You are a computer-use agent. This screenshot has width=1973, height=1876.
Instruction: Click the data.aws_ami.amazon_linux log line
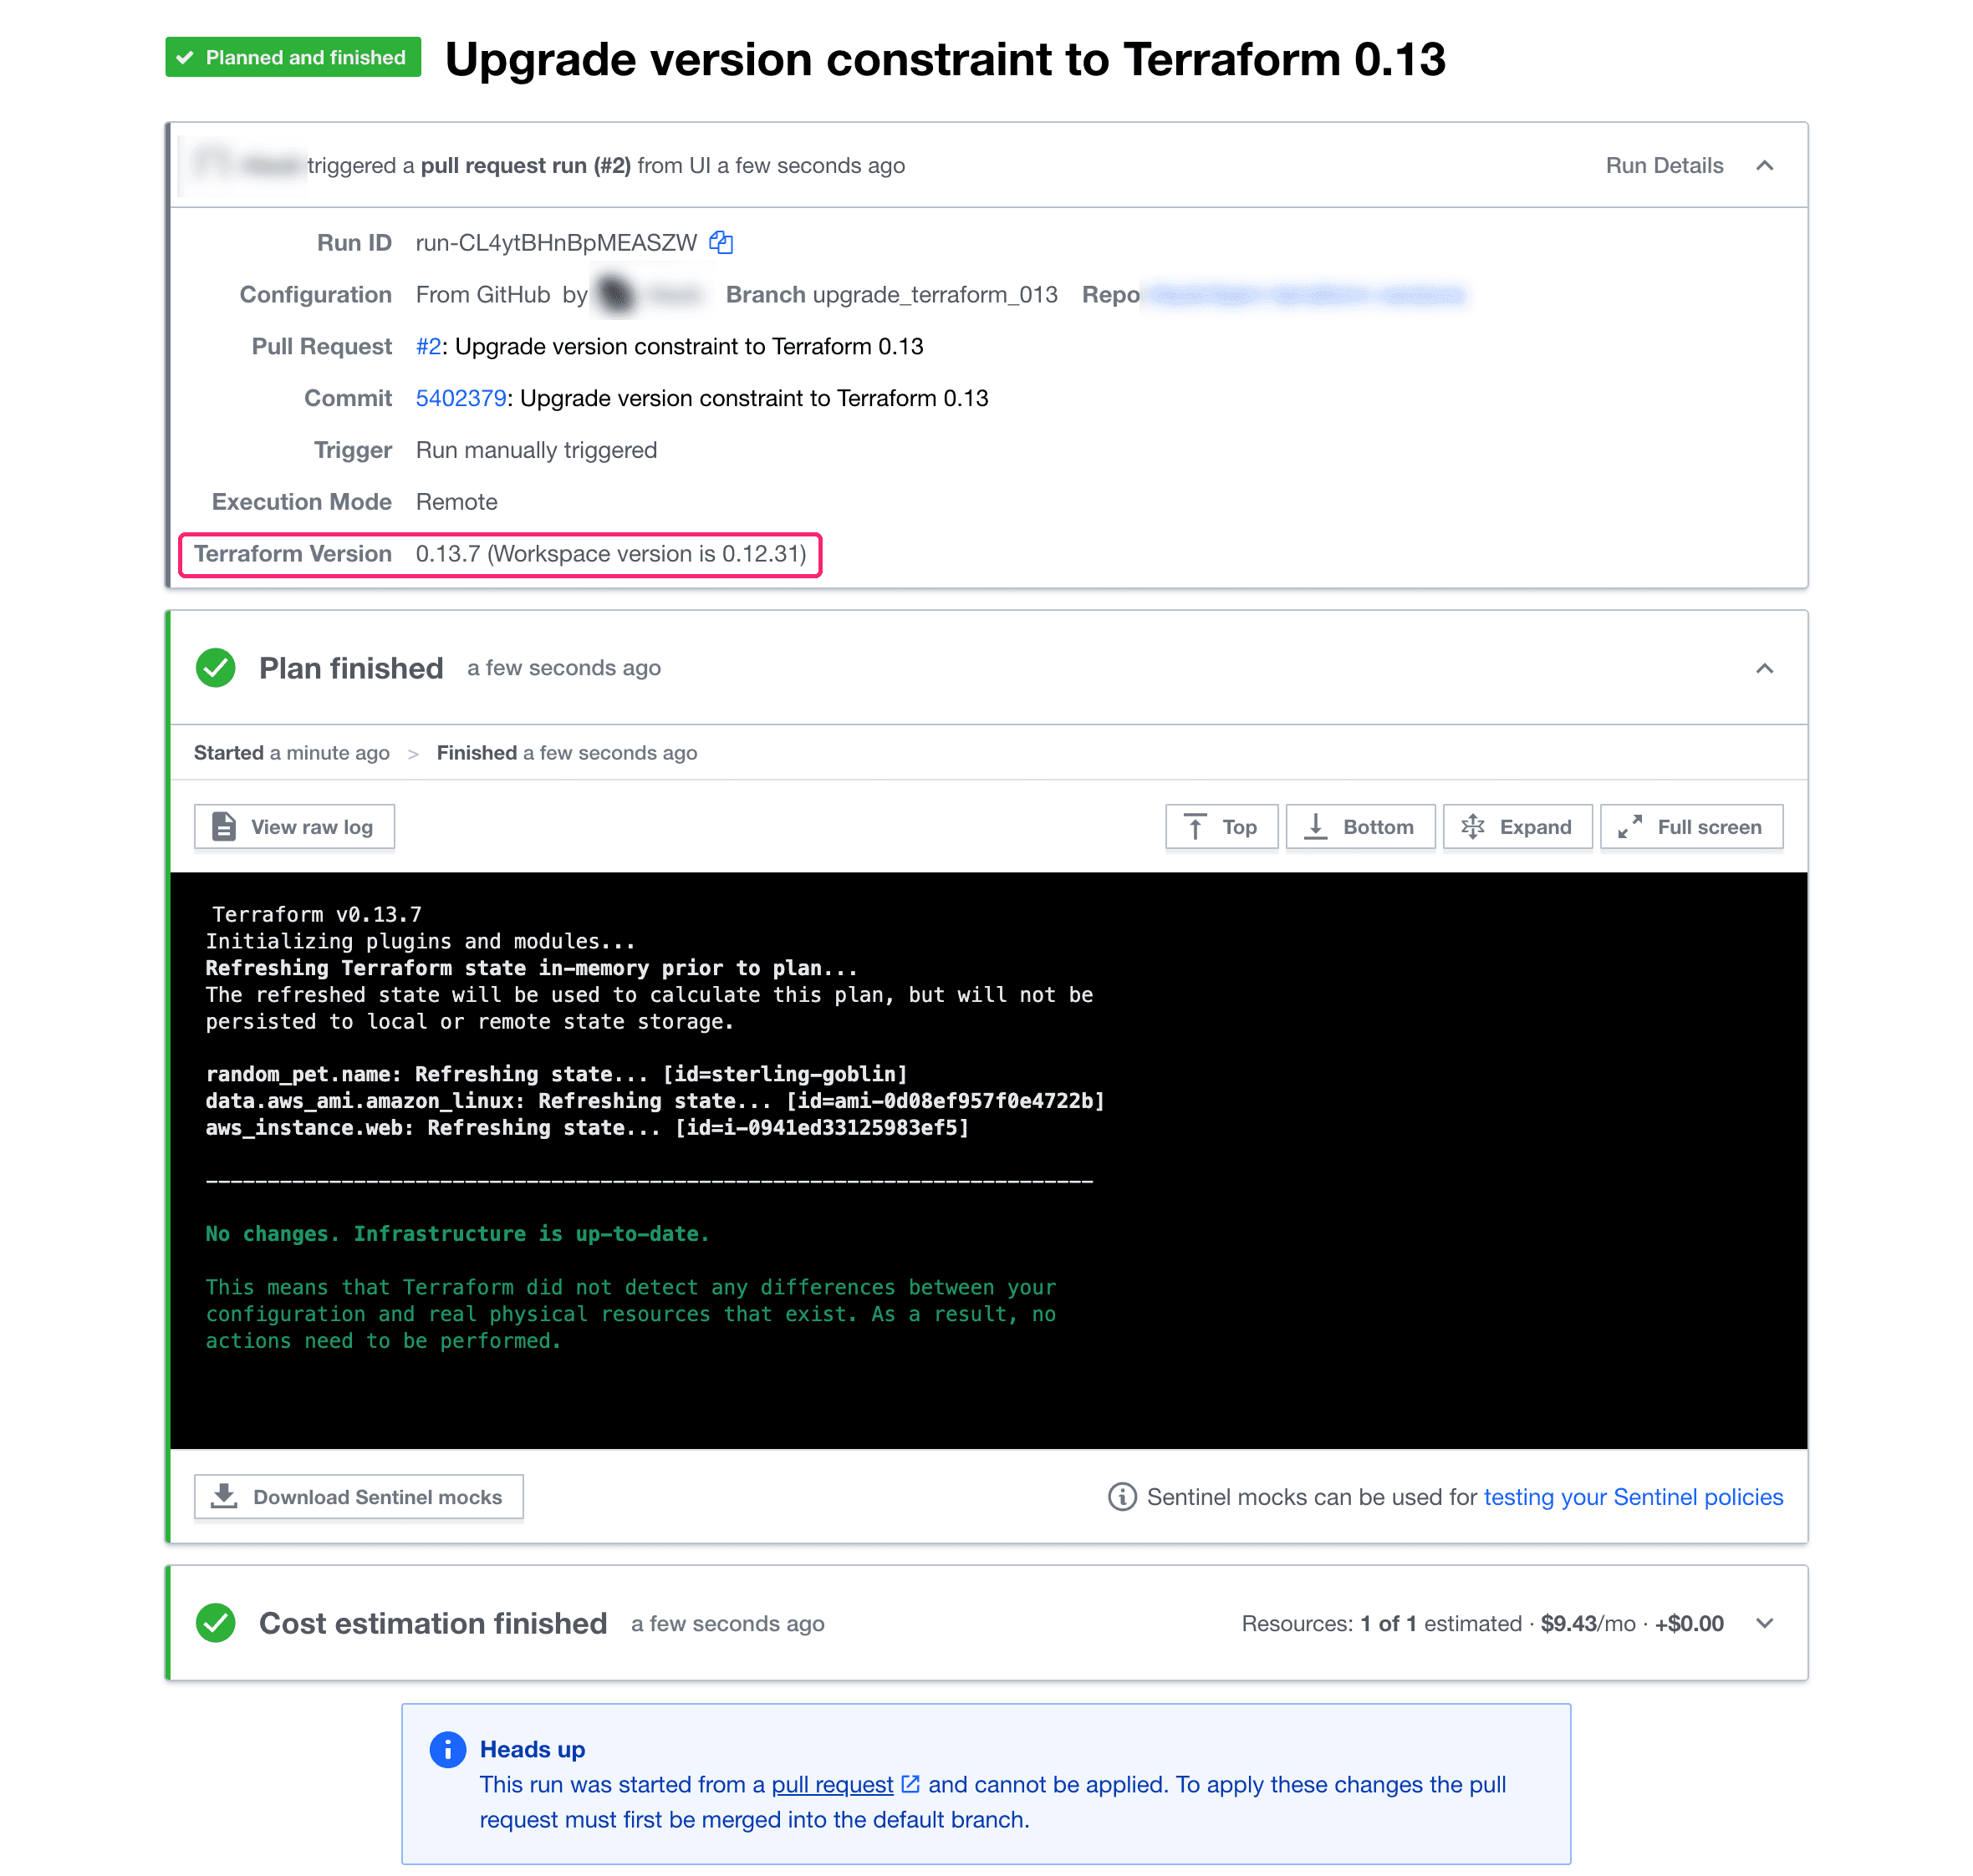coord(655,1100)
